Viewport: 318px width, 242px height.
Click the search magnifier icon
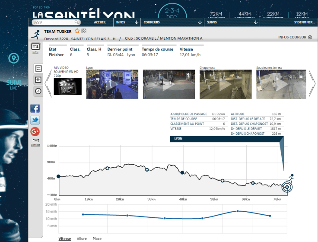(x=77, y=22)
